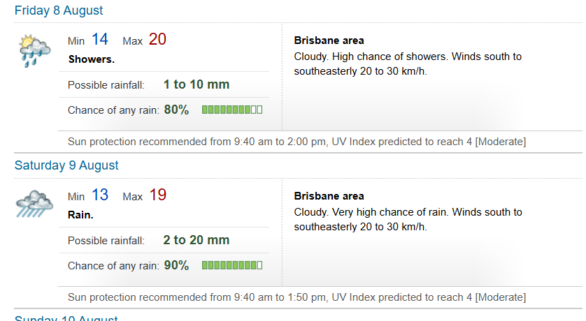This screenshot has width=586, height=321.
Task: Click the Saturday rain cloud icon
Action: tap(34, 204)
